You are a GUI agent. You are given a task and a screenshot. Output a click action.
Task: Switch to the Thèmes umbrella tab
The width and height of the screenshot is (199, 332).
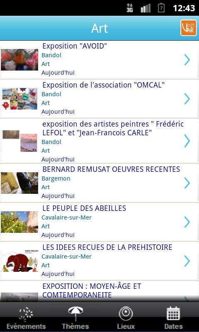coord(75,317)
